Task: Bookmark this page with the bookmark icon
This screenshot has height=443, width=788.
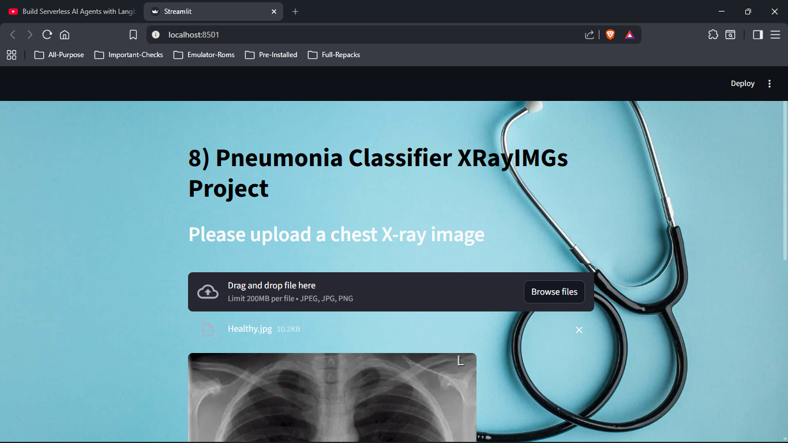Action: click(x=133, y=35)
